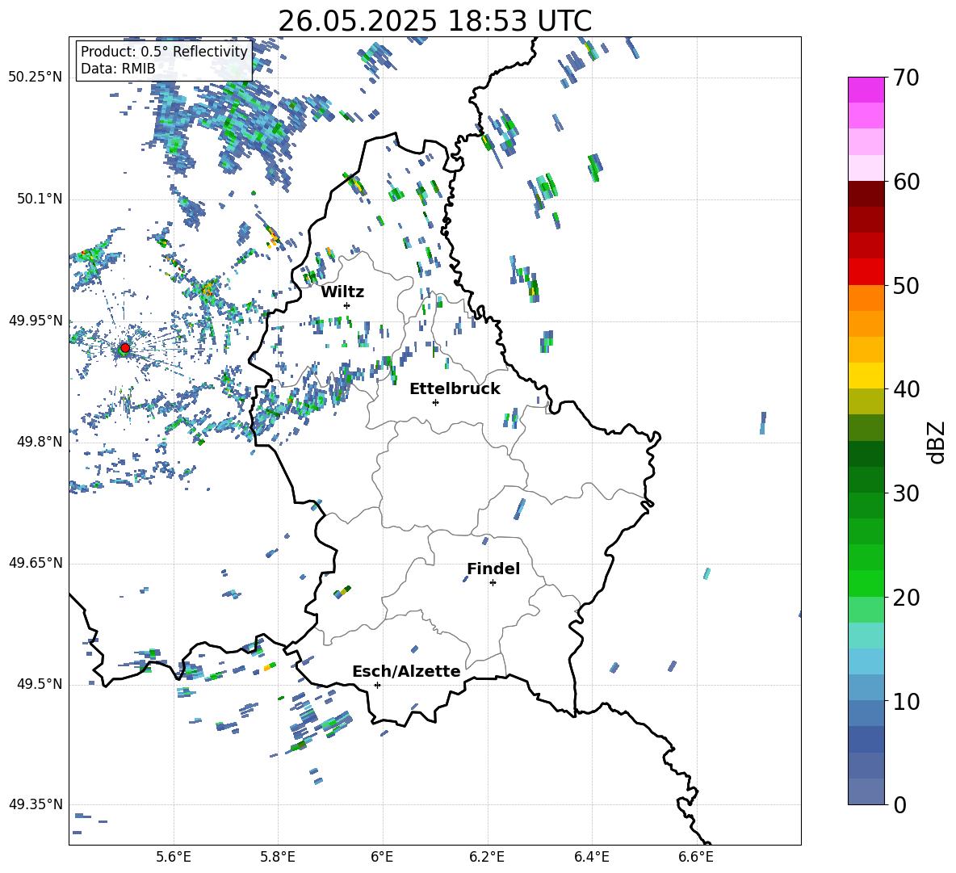Click the bright green colorbar segment at 20
Viewport: 956px width, 873px height.
coord(866,583)
